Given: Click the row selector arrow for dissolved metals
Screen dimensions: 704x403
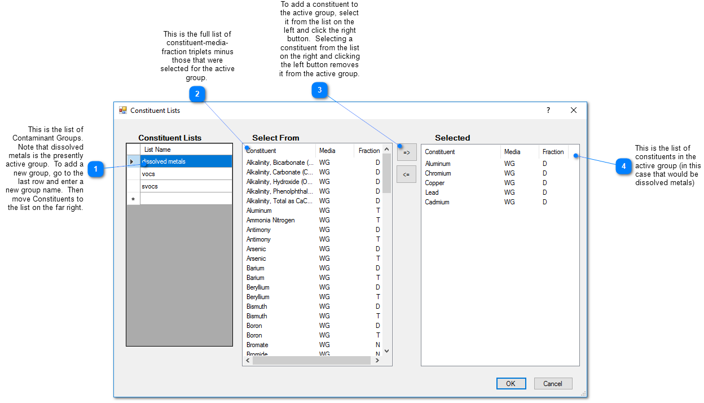Looking at the screenshot, I should (133, 161).
